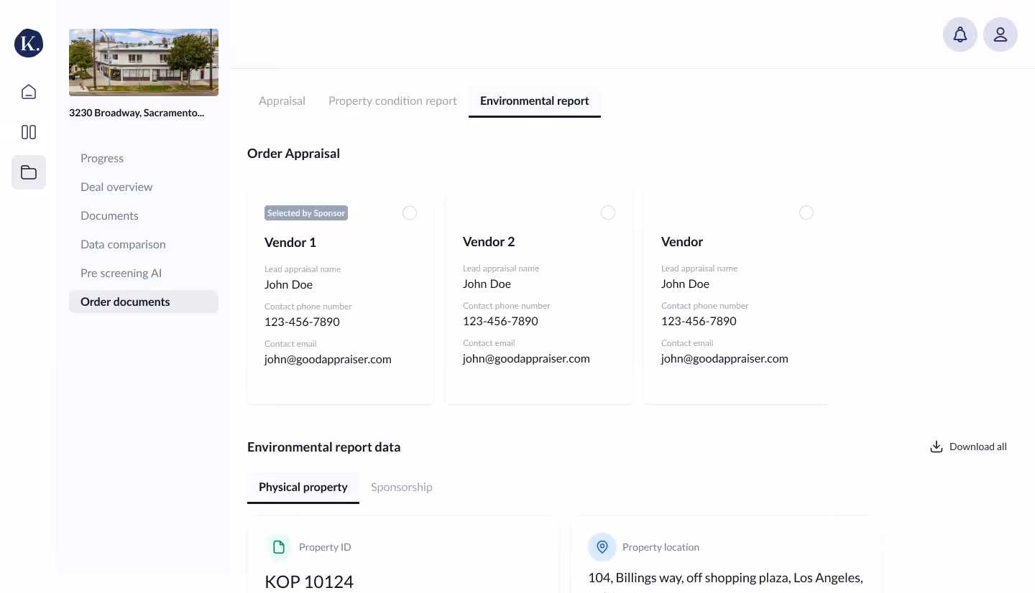The image size is (1035, 593).
Task: Open the Progress section
Action: (x=101, y=158)
